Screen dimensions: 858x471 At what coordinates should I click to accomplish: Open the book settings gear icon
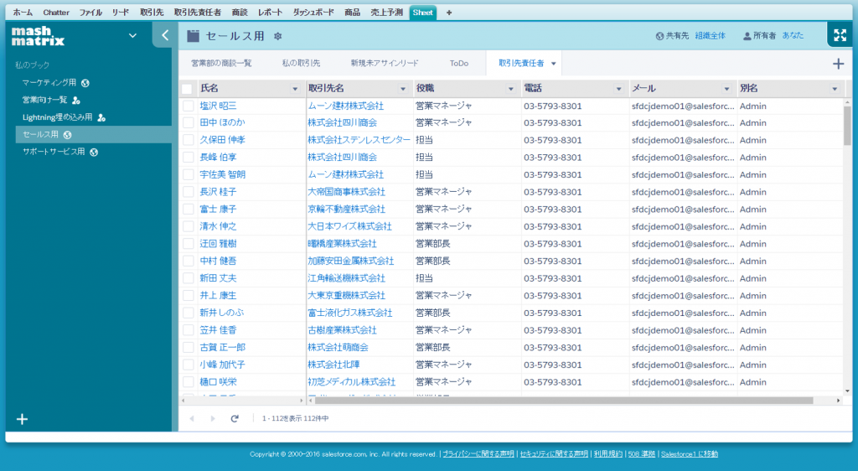click(x=278, y=36)
